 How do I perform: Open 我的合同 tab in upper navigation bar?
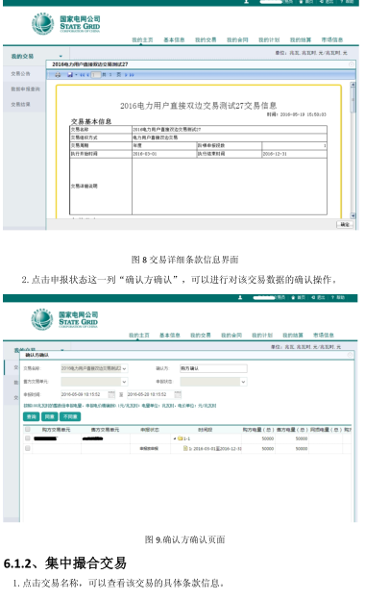237,39
